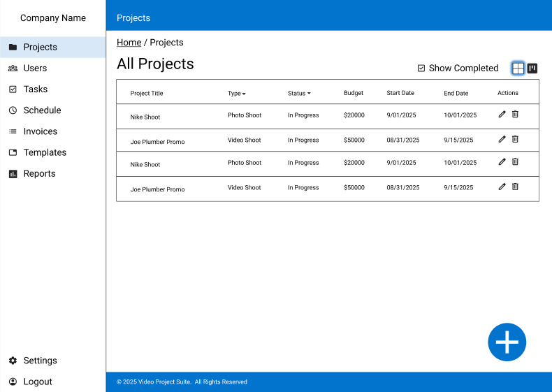Select Invoices in the sidebar menu
552x392 pixels.
[53, 131]
